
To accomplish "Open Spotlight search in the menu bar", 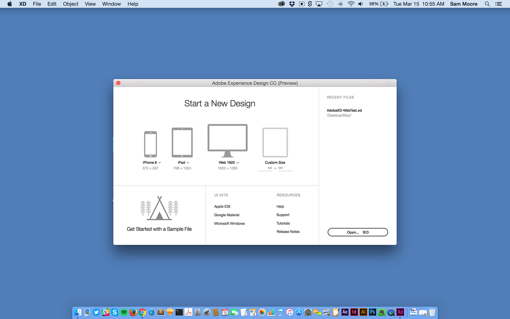I will pyautogui.click(x=487, y=4).
